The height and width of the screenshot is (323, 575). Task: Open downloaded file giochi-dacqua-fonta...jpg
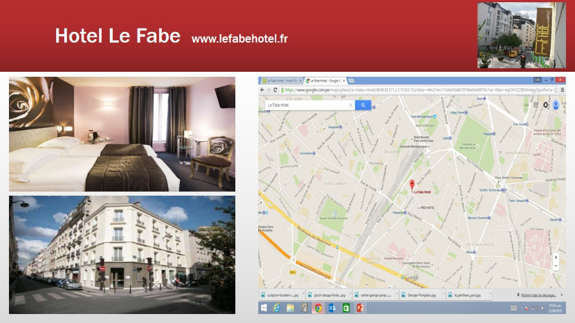[327, 295]
